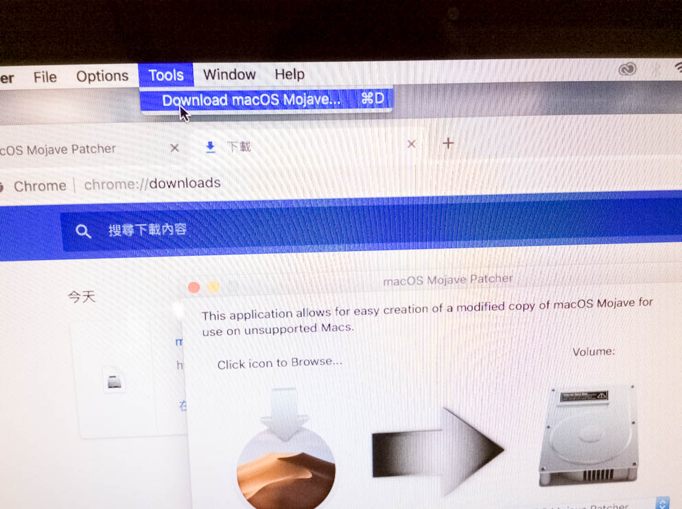The image size is (682, 509).
Task: Click the Tools menu
Action: (x=166, y=75)
